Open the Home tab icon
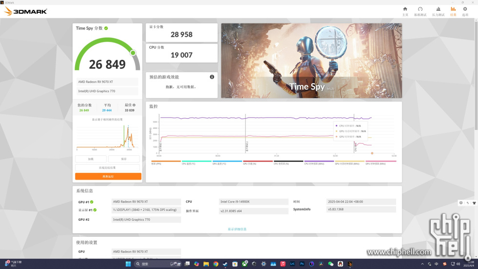Screen dimensions: 478x269 click(405, 9)
